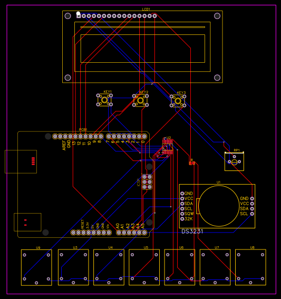Select the U6 module footprint
281x299 pixels.
180,267
